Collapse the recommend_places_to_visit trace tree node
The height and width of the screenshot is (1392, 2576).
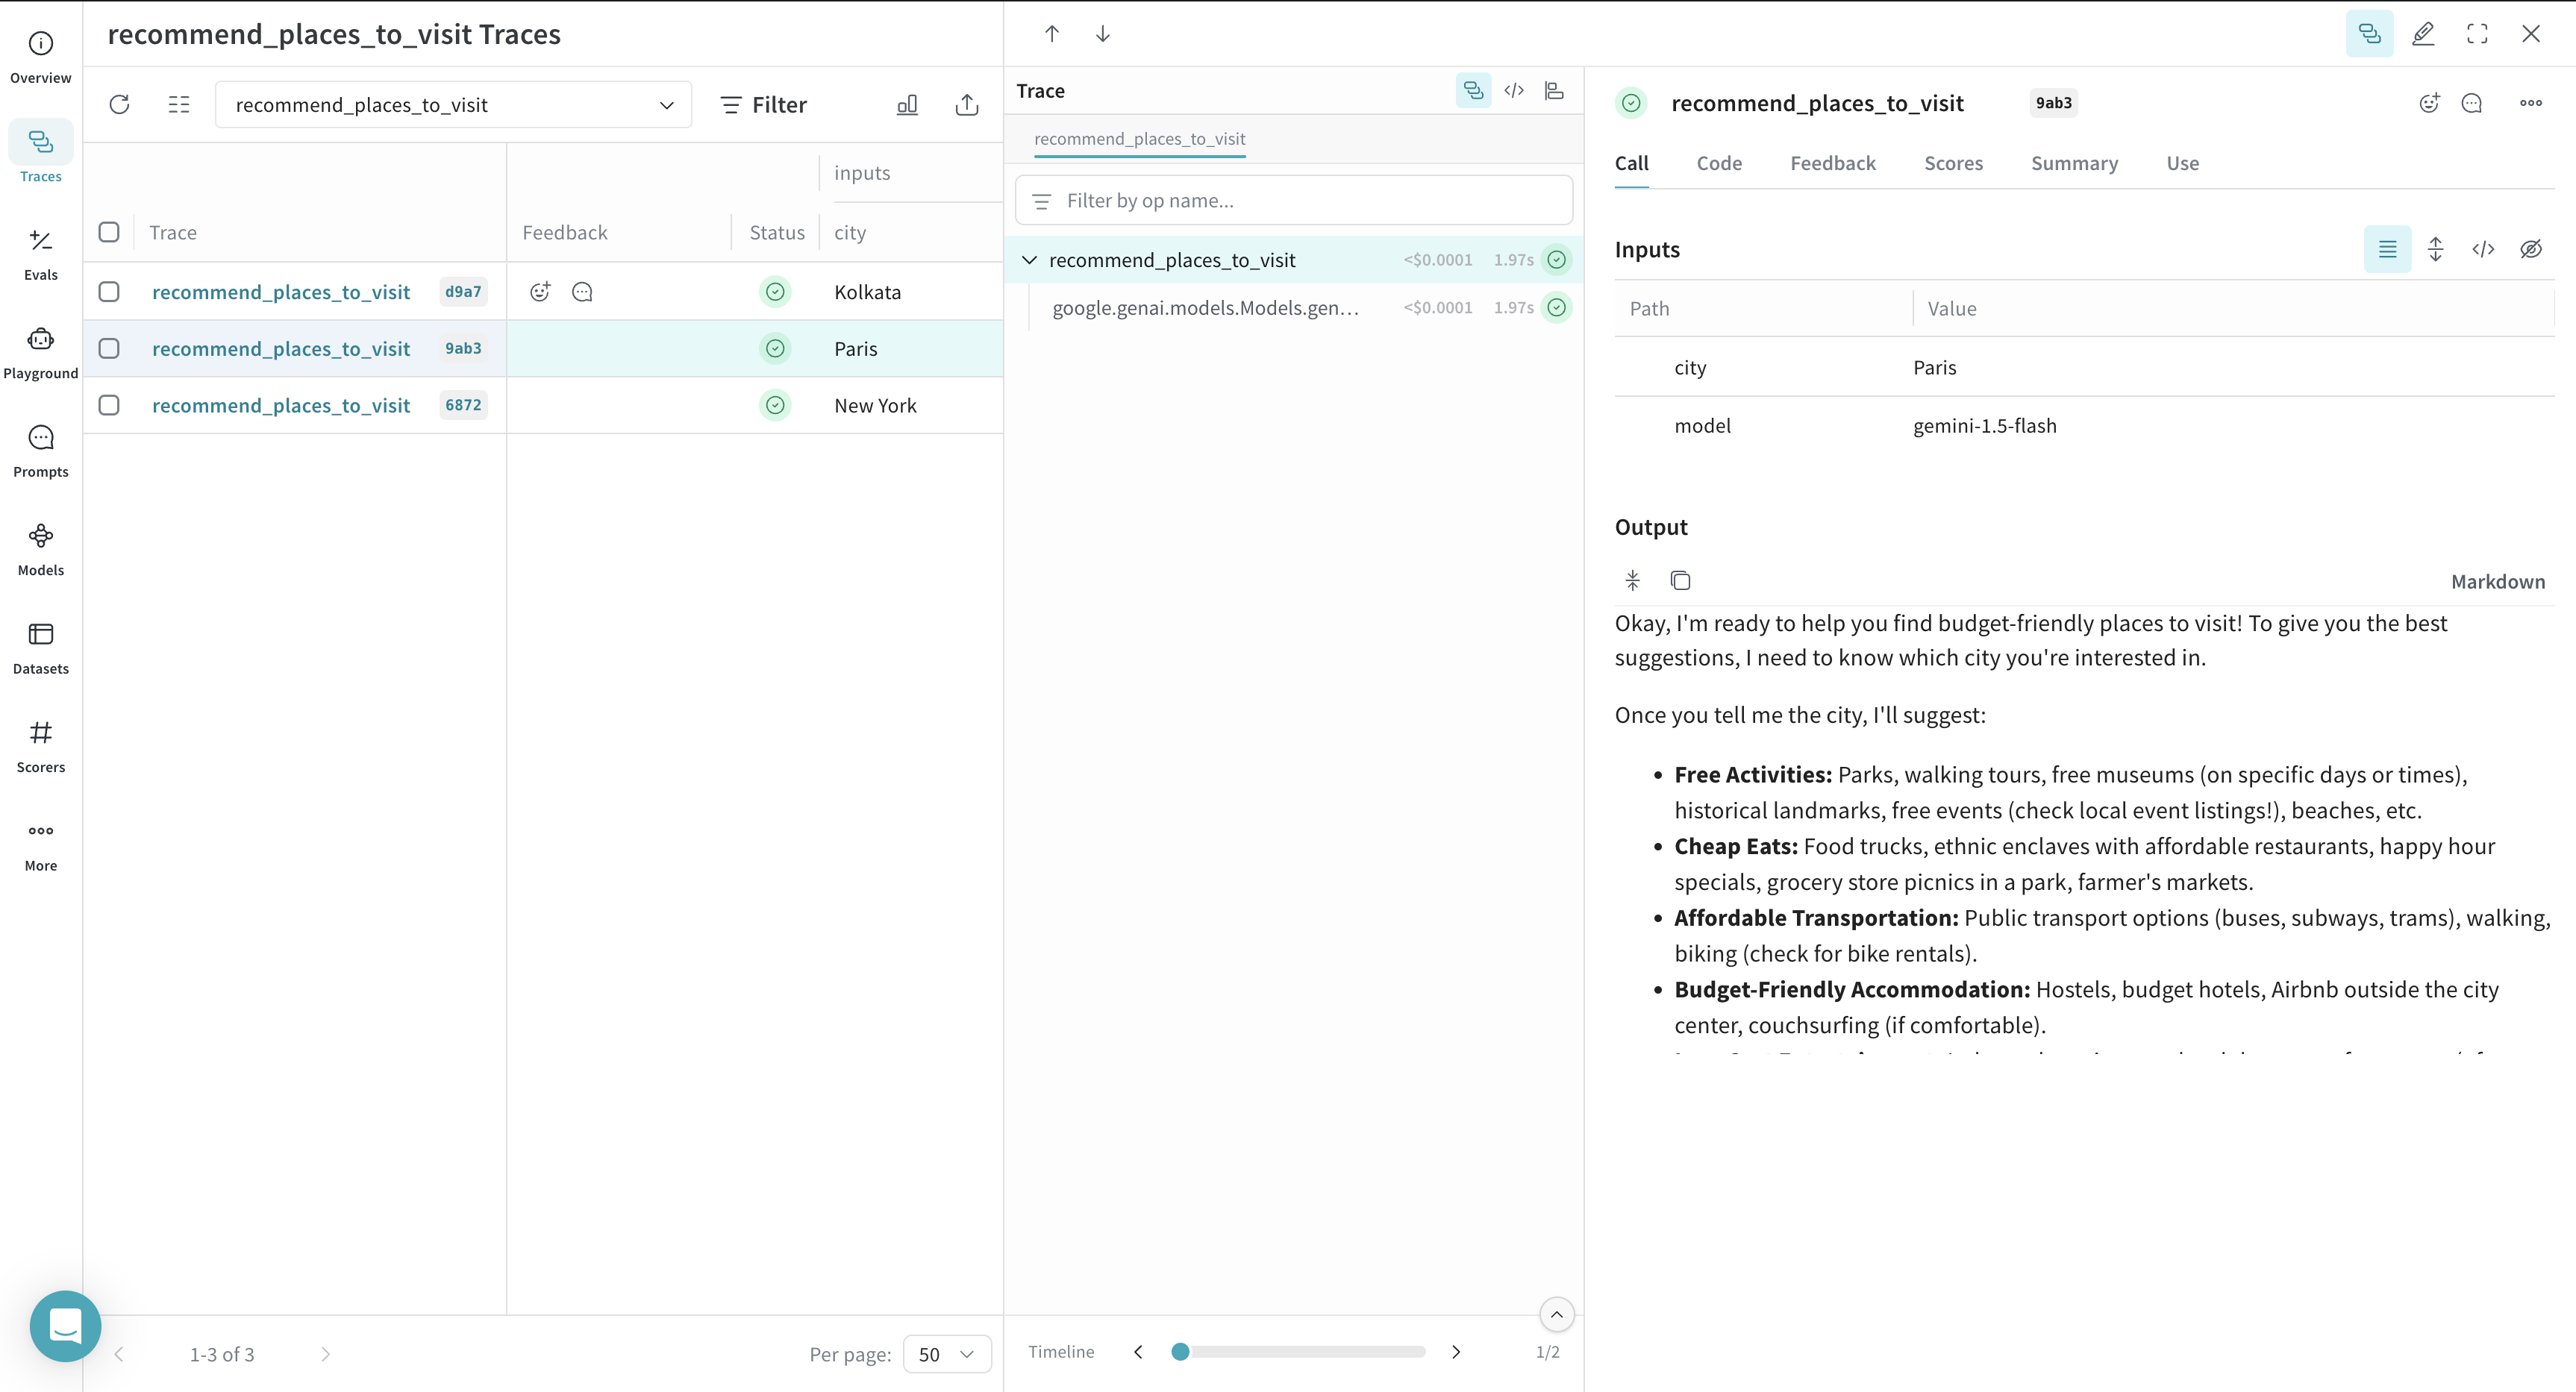pyautogui.click(x=1029, y=260)
